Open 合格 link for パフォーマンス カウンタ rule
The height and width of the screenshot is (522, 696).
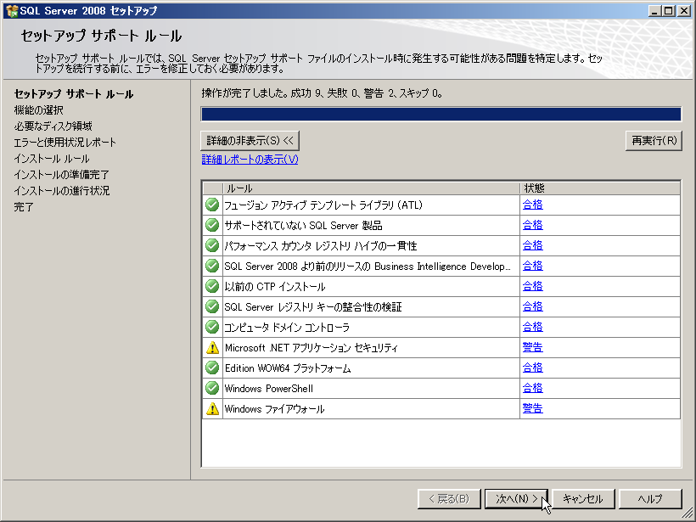tap(533, 245)
